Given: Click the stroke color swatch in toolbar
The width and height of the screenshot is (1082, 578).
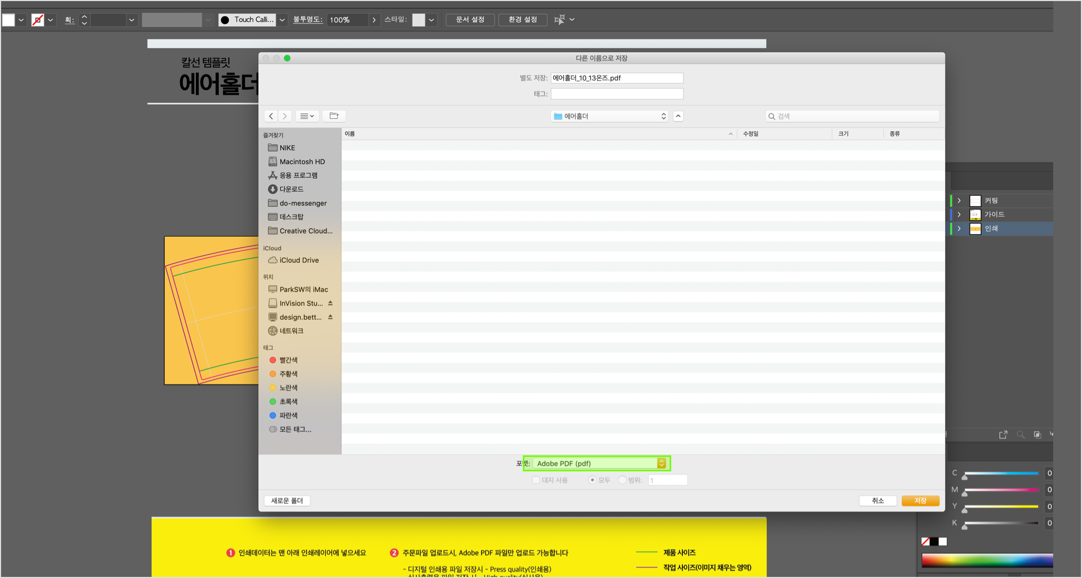Looking at the screenshot, I should pos(37,20).
